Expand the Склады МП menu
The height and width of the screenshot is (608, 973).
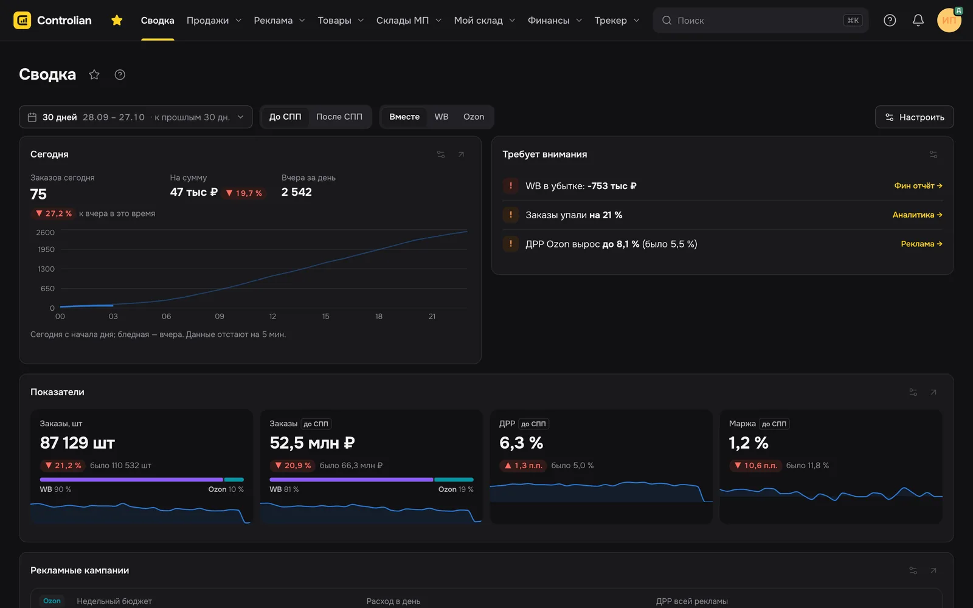(x=409, y=20)
